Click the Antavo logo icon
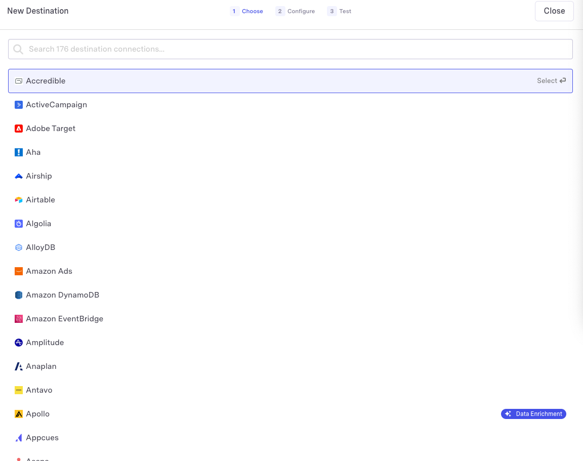This screenshot has width=583, height=461. [x=19, y=390]
